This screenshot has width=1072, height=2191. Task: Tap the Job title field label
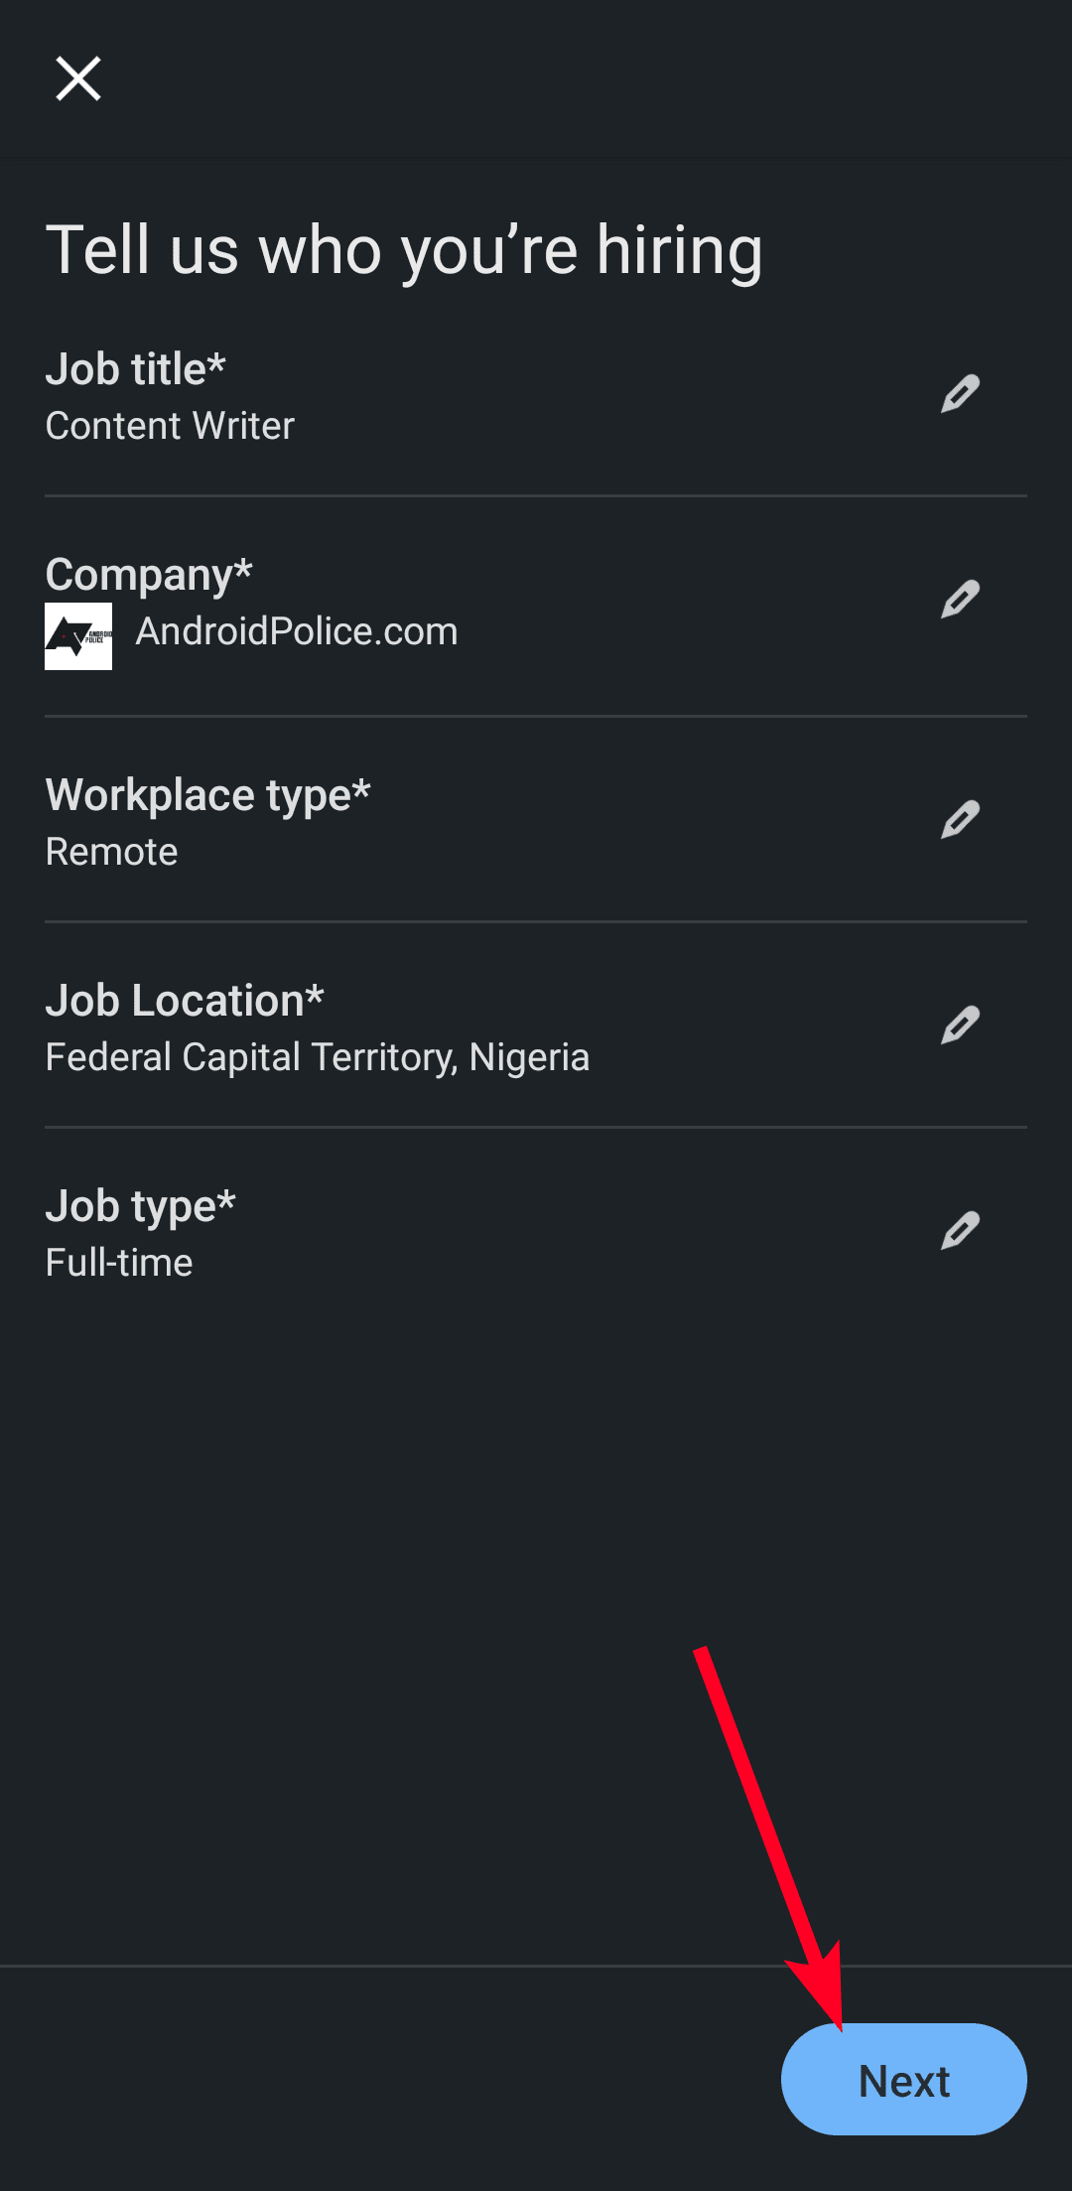pyautogui.click(x=136, y=369)
